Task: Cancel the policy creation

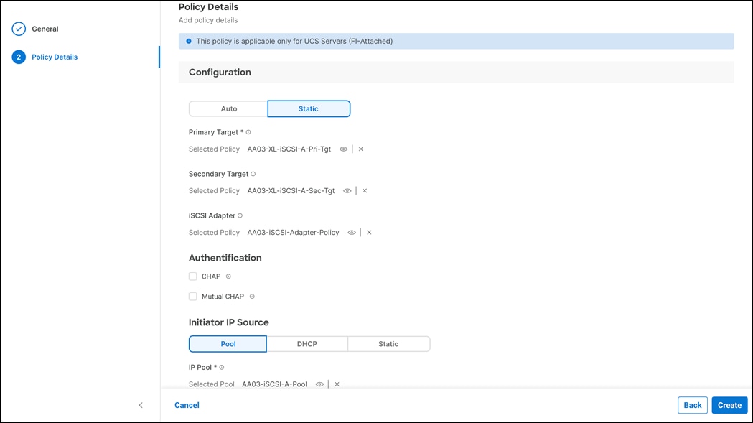Action: tap(187, 405)
